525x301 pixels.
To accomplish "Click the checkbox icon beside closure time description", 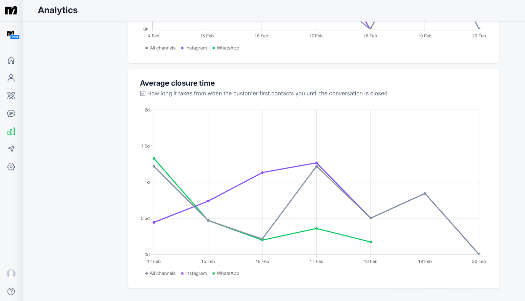I will 143,93.
